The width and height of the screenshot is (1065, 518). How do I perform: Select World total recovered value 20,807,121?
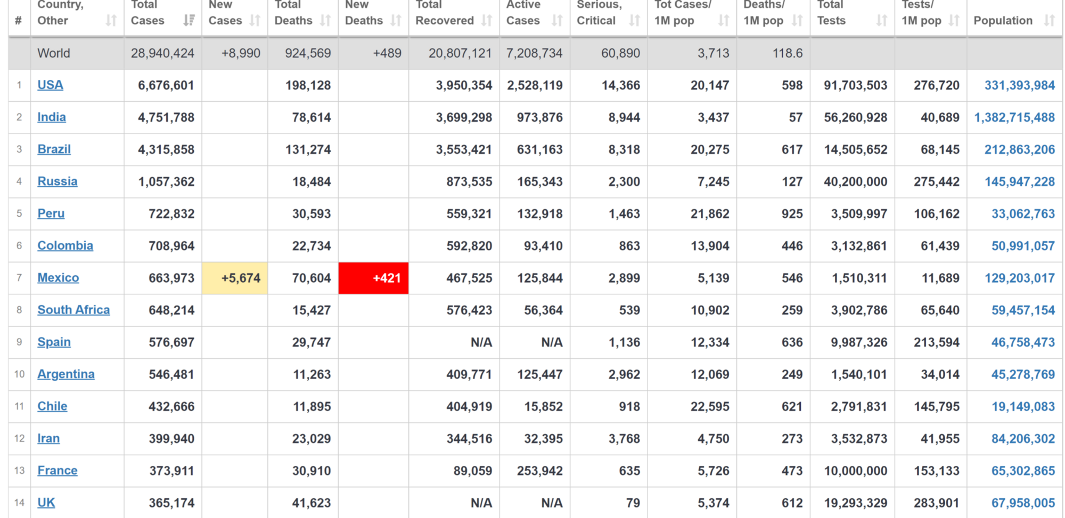(x=460, y=53)
